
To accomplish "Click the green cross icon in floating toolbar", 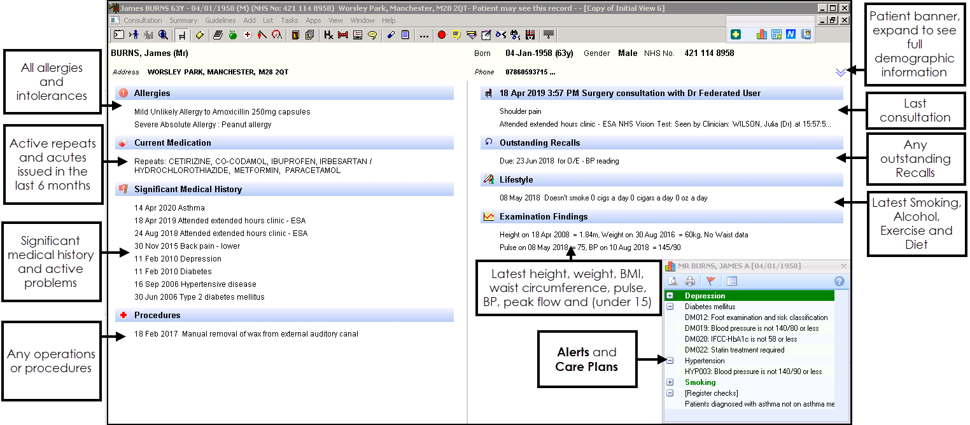I will click(736, 34).
